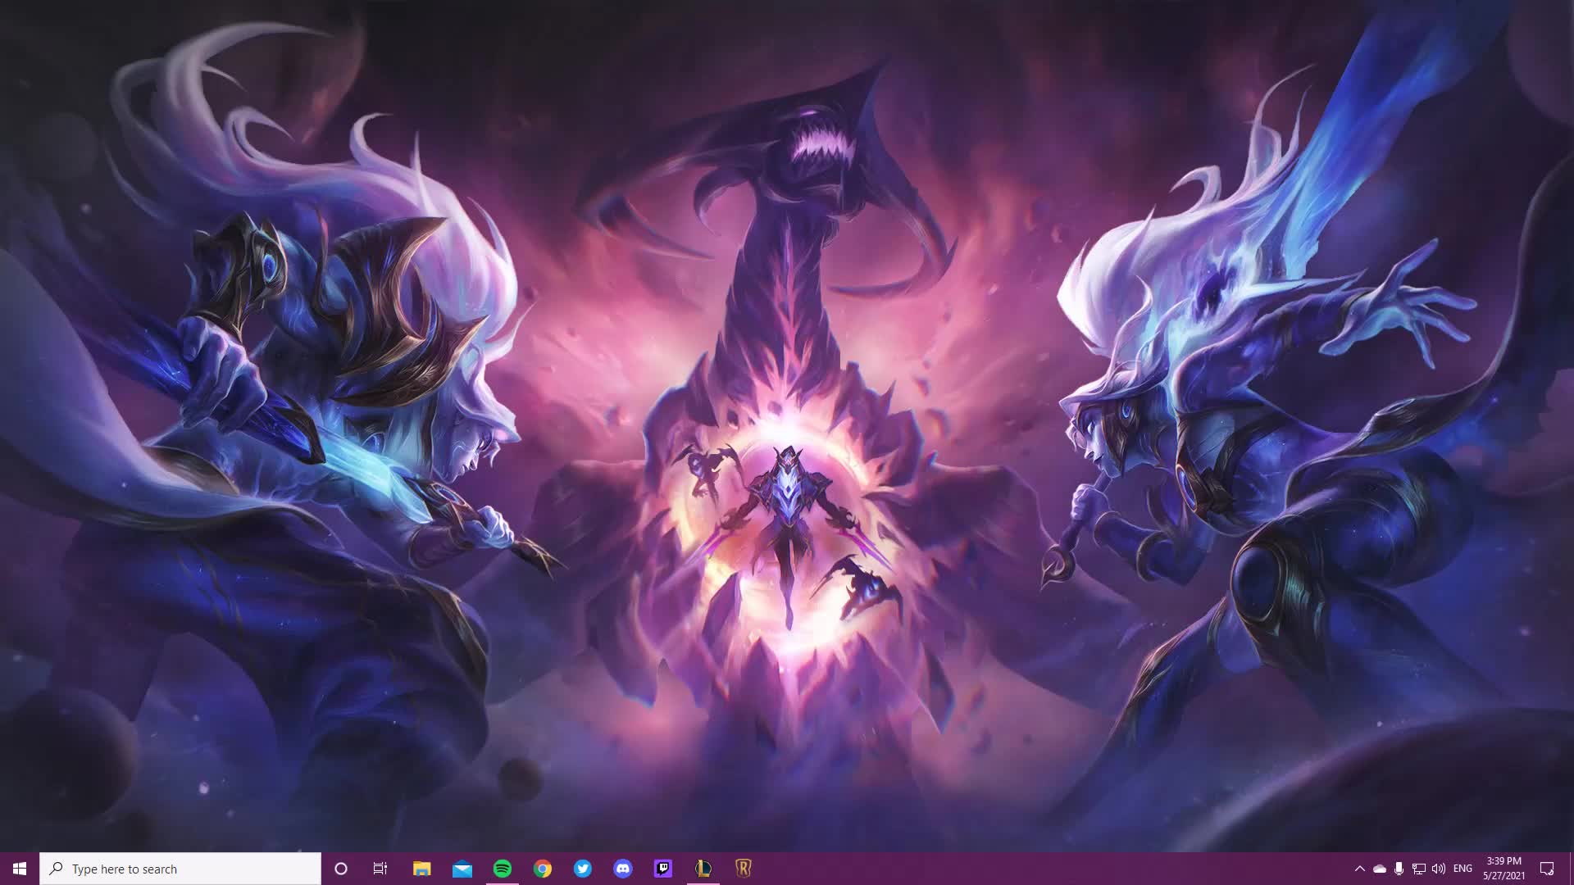Open the Action Center notifications
This screenshot has width=1574, height=885.
pyautogui.click(x=1547, y=869)
